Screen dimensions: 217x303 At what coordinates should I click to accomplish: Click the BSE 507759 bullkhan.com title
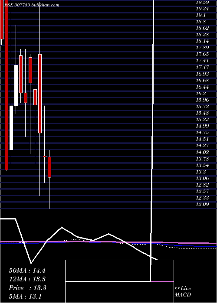click(32, 5)
